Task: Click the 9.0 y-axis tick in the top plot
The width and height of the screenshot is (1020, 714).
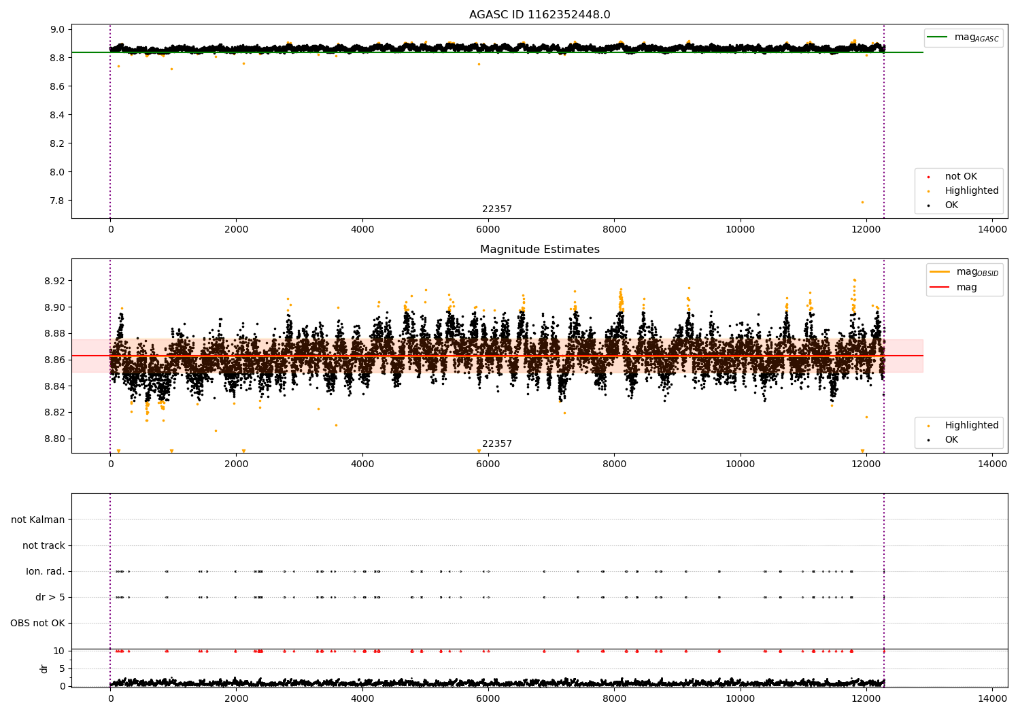Action: coord(57,29)
